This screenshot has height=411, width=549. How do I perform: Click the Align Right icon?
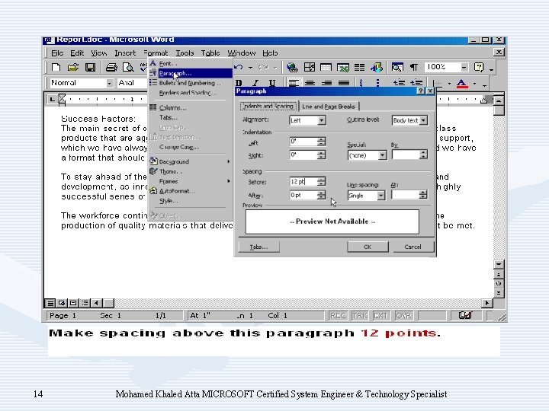click(326, 83)
